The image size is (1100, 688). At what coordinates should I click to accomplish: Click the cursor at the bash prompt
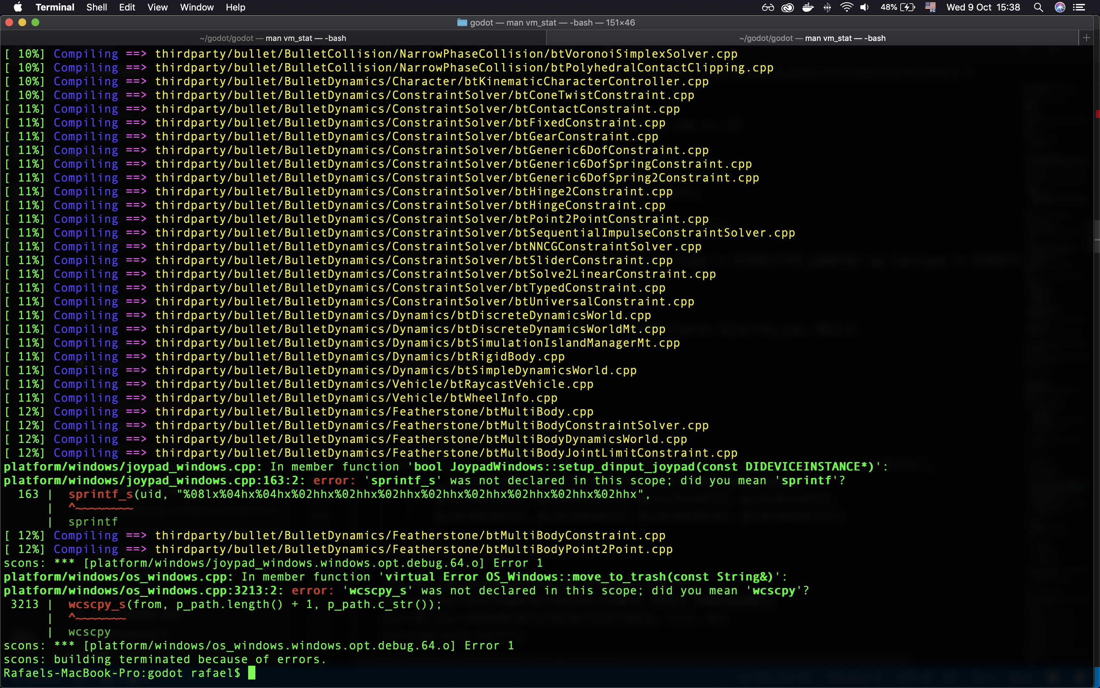pyautogui.click(x=252, y=673)
